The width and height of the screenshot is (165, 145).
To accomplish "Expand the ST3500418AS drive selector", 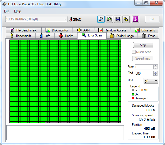I will pyautogui.click(x=36, y=19).
